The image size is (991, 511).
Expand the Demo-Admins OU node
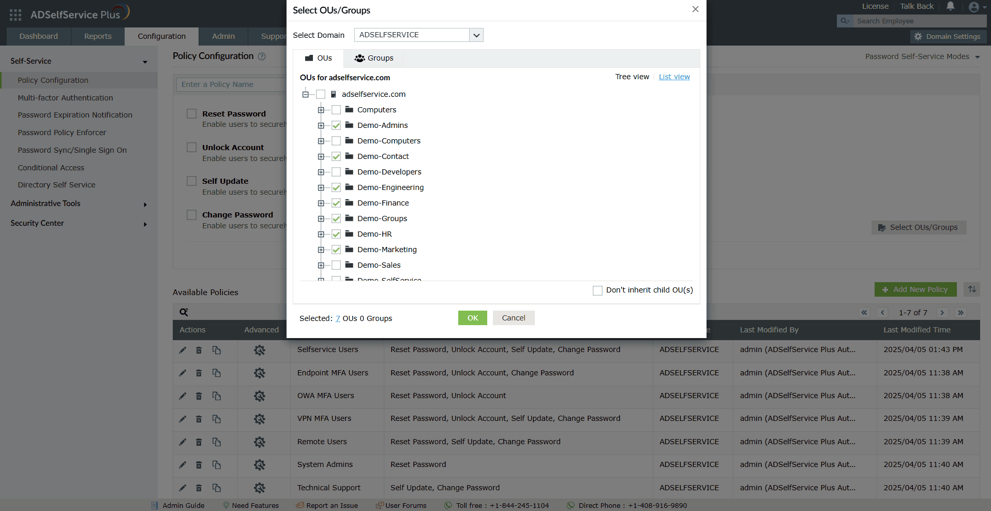321,125
